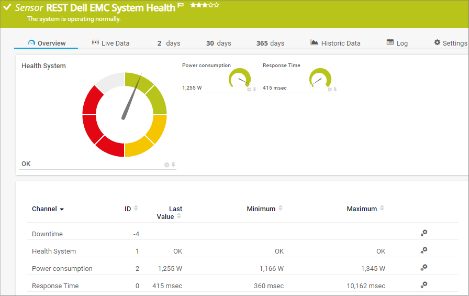Open settings gear for Response Time channel
469x296 pixels.
pos(424,285)
